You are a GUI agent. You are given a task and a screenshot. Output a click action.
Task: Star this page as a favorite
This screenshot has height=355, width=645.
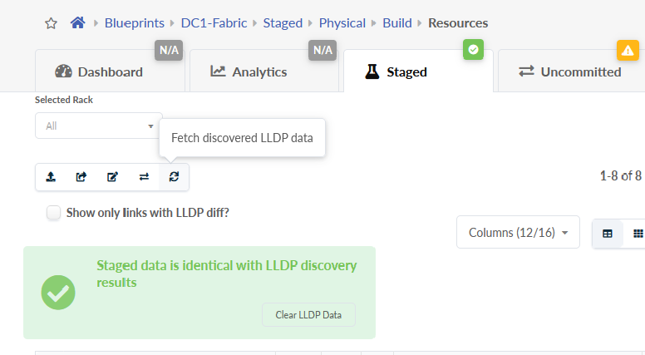pyautogui.click(x=51, y=23)
